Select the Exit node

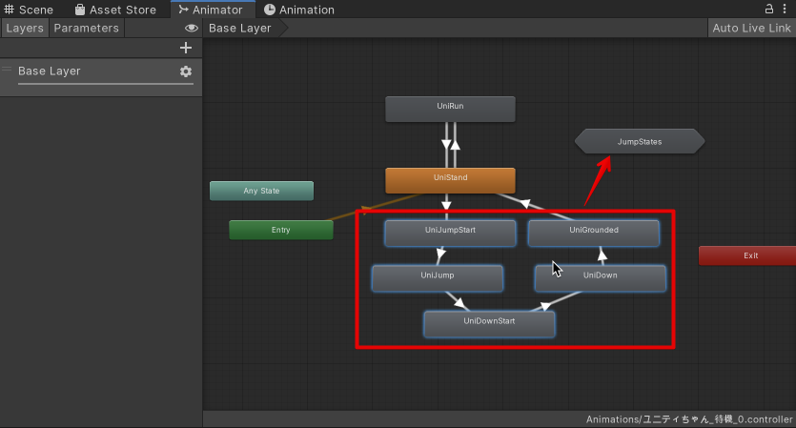coord(747,255)
